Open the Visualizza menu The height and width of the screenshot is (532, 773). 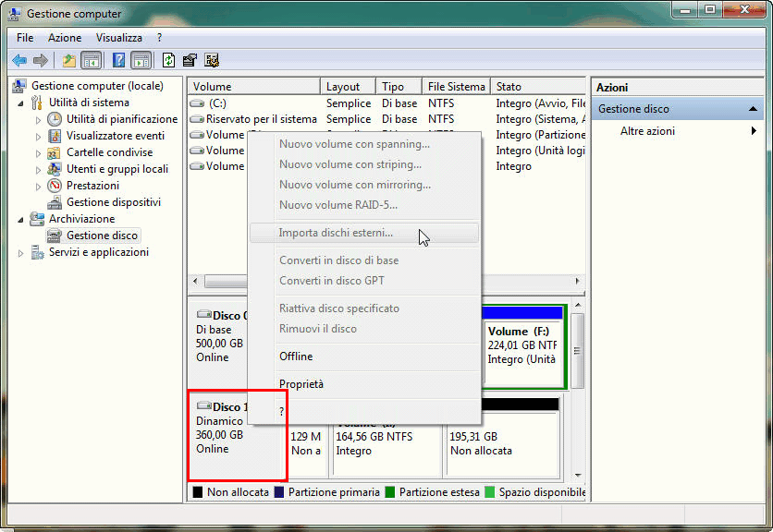(x=118, y=38)
